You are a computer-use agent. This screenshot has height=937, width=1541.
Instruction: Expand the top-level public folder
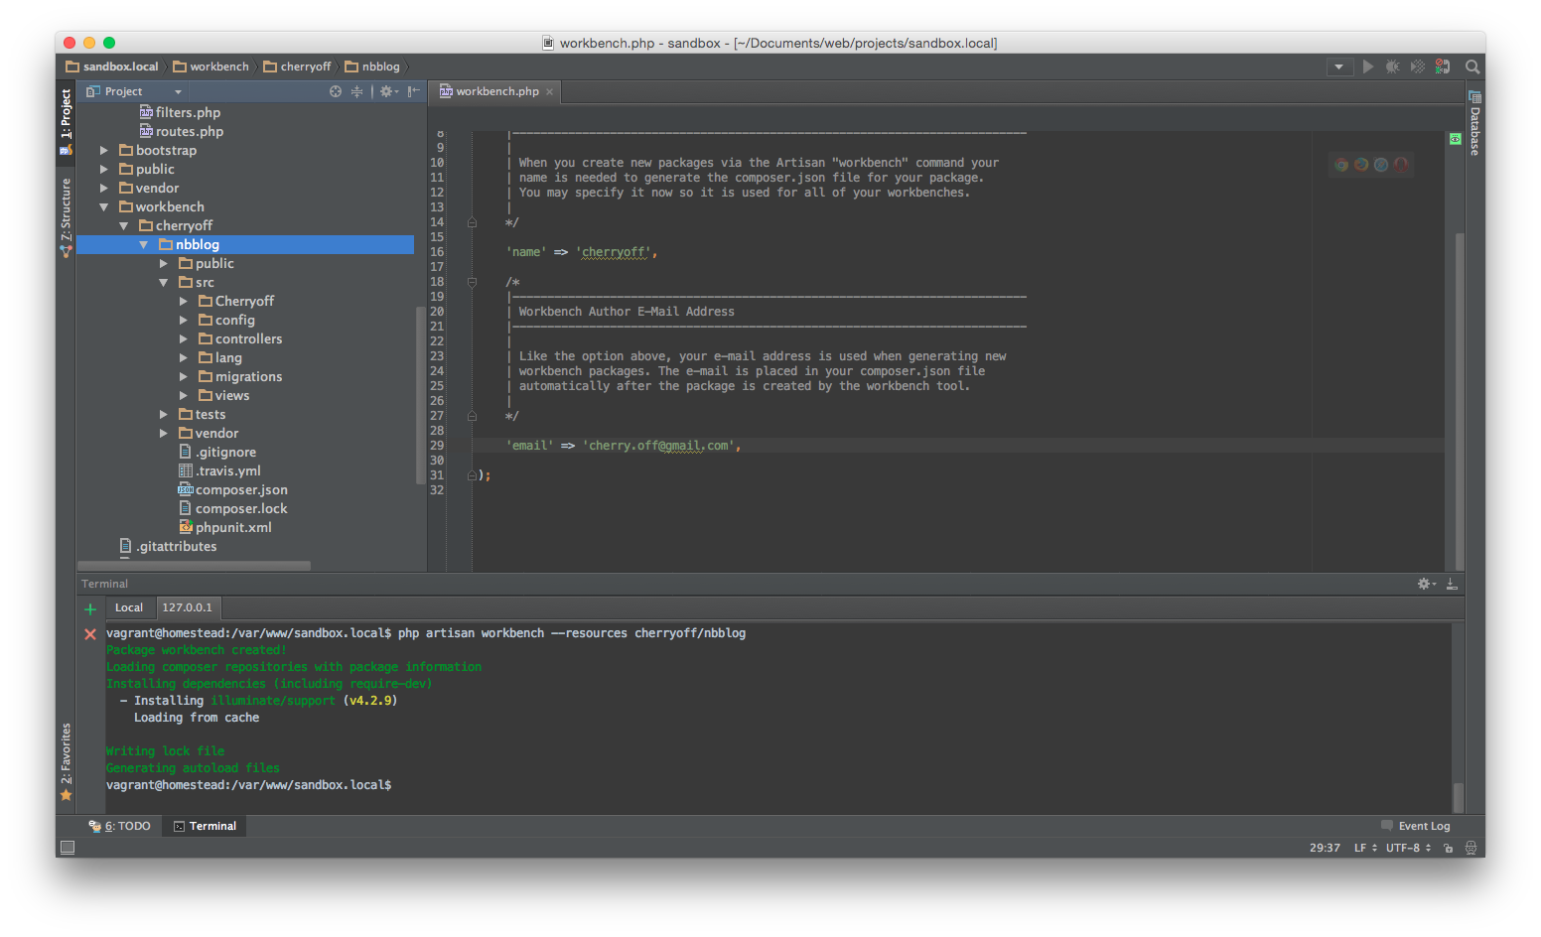[104, 170]
